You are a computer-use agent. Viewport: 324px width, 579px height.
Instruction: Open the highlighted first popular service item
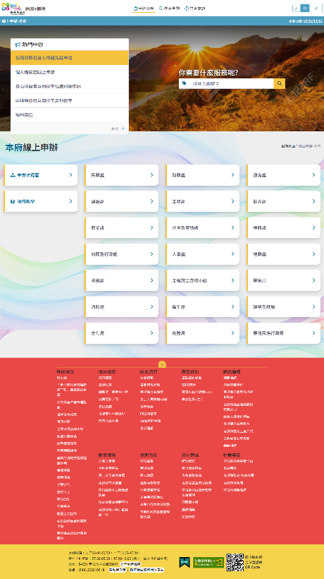pos(70,58)
